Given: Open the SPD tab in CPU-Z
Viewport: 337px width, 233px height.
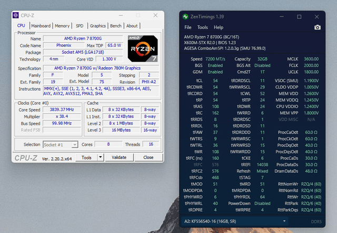Looking at the screenshot, I should click(x=80, y=26).
